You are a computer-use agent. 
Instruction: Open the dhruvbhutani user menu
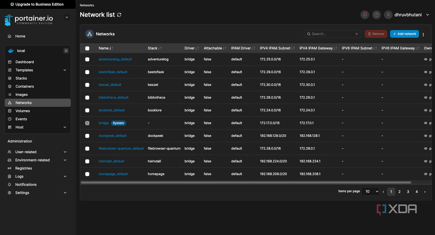pyautogui.click(x=412, y=15)
